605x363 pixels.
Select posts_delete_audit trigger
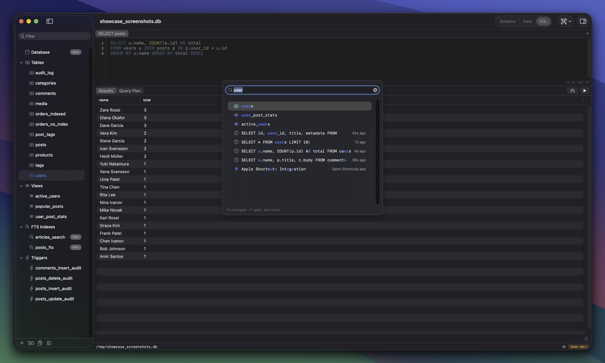click(52, 278)
